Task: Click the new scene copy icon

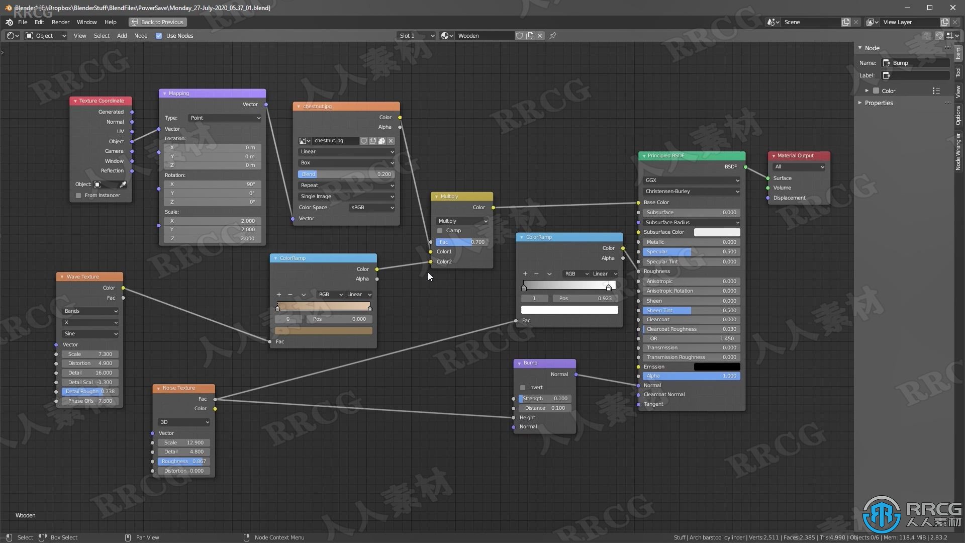Action: tap(846, 22)
